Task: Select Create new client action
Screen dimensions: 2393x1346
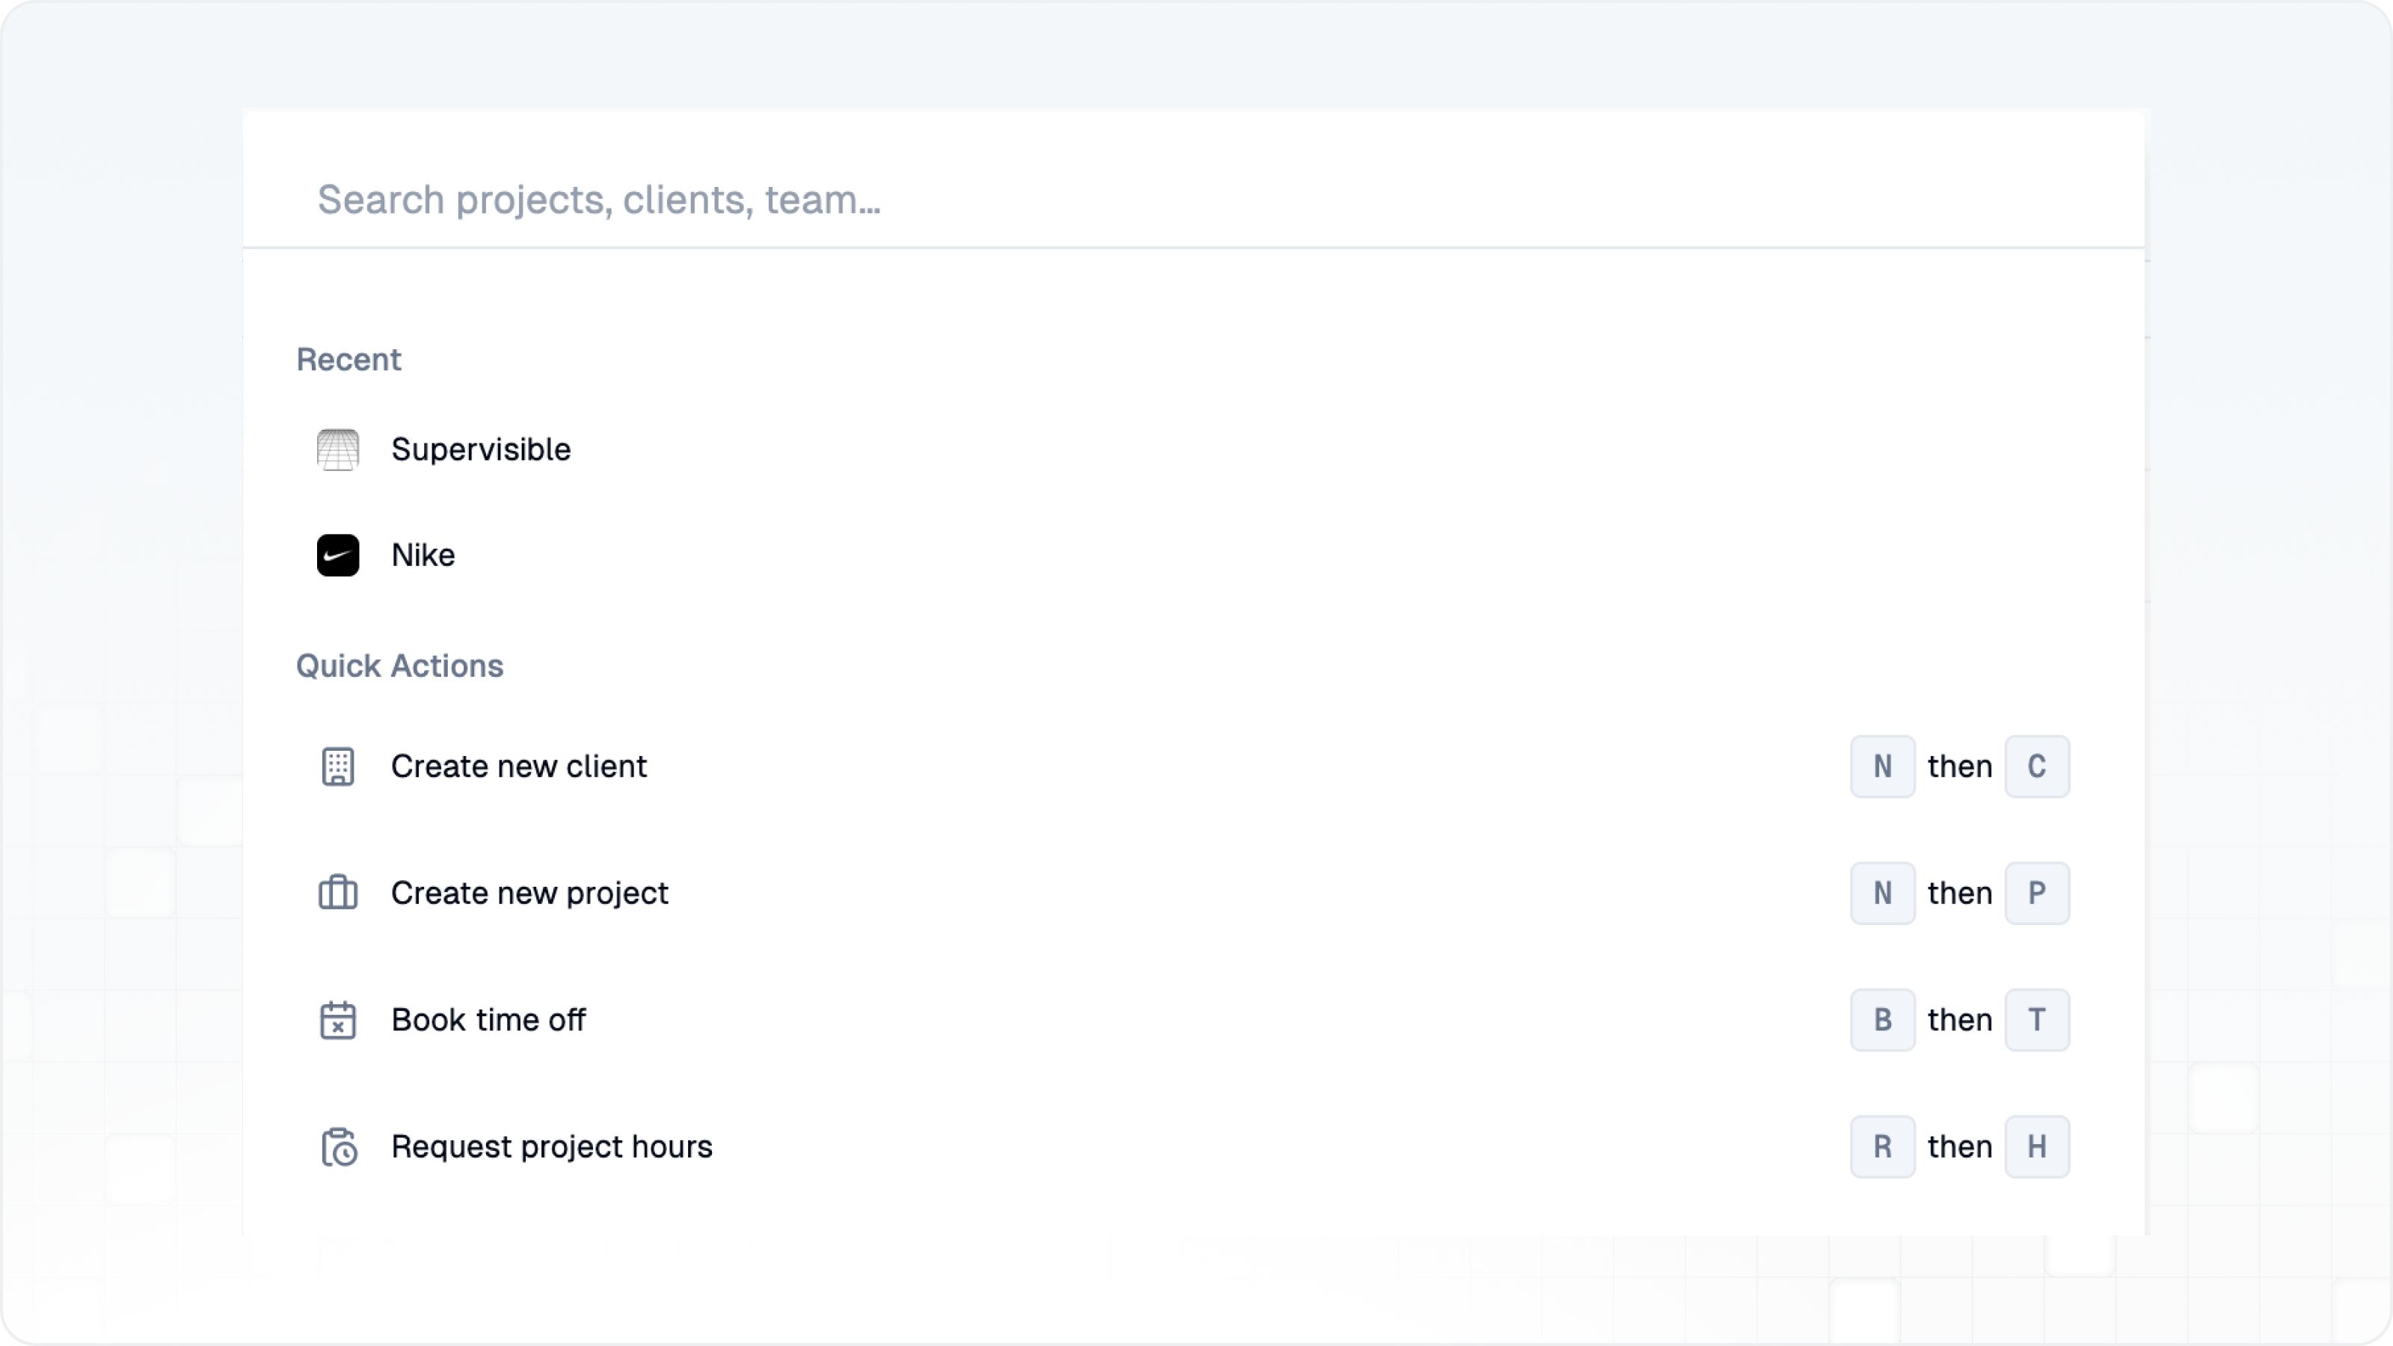Action: pyautogui.click(x=518, y=766)
